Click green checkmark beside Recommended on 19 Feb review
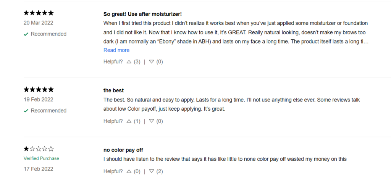391x187 pixels. pos(26,111)
